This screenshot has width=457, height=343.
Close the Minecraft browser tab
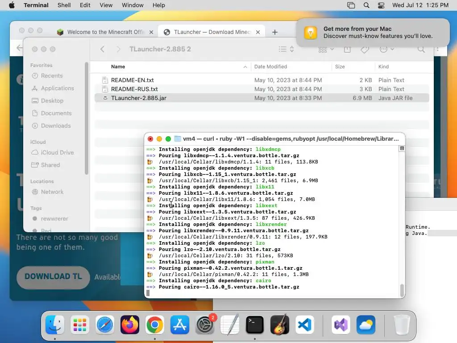point(151,32)
